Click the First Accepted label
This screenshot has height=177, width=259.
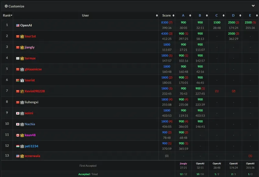(x=88, y=166)
